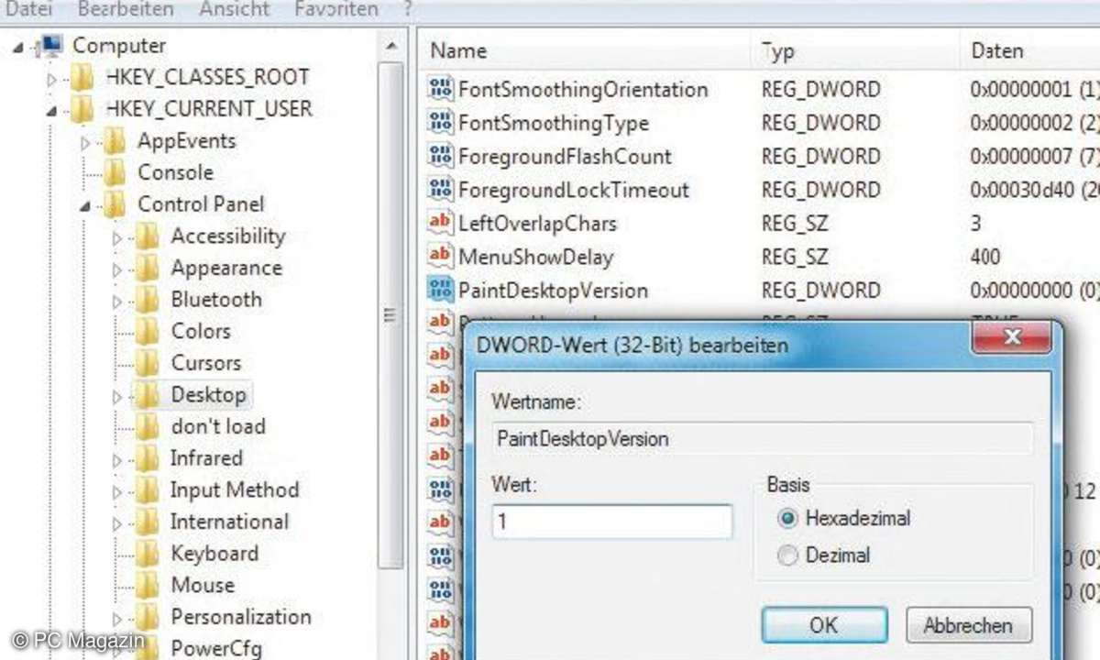This screenshot has height=660, width=1100.
Task: Select the Hexadezimal radio button
Action: coord(786,519)
